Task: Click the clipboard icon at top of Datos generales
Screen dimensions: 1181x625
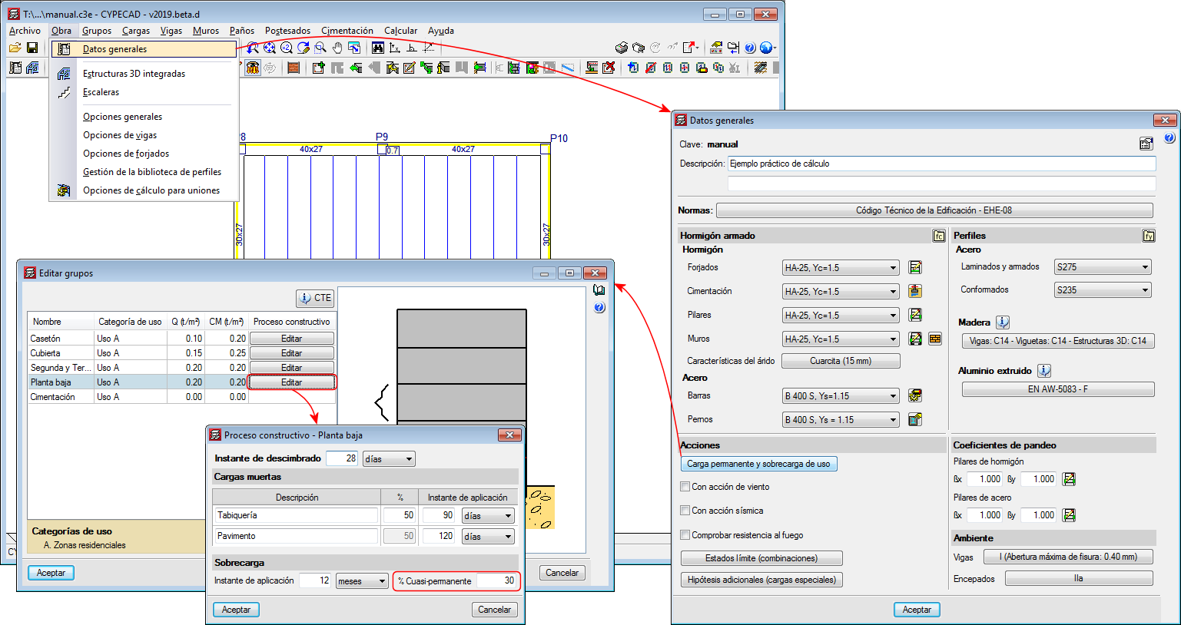Action: pyautogui.click(x=1146, y=144)
